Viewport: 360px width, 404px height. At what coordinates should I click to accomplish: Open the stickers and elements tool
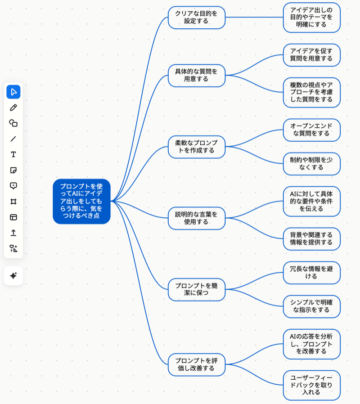(x=13, y=249)
